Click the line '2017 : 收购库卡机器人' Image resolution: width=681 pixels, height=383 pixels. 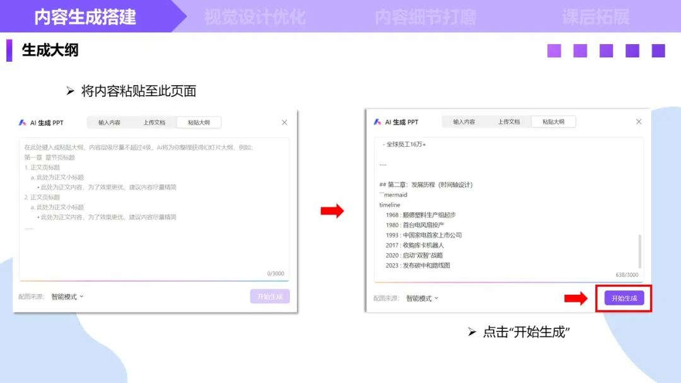(415, 245)
